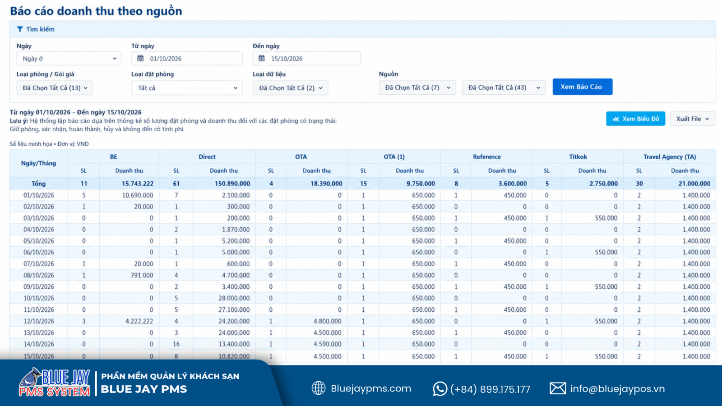Select the 12/10/2026 date row
Viewport: 722px width, 406px height.
[362, 321]
